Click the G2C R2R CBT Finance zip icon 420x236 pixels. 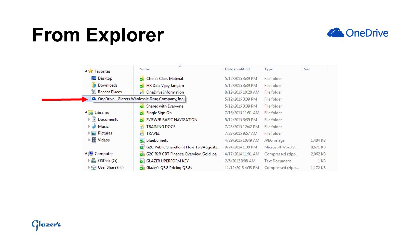pos(142,154)
